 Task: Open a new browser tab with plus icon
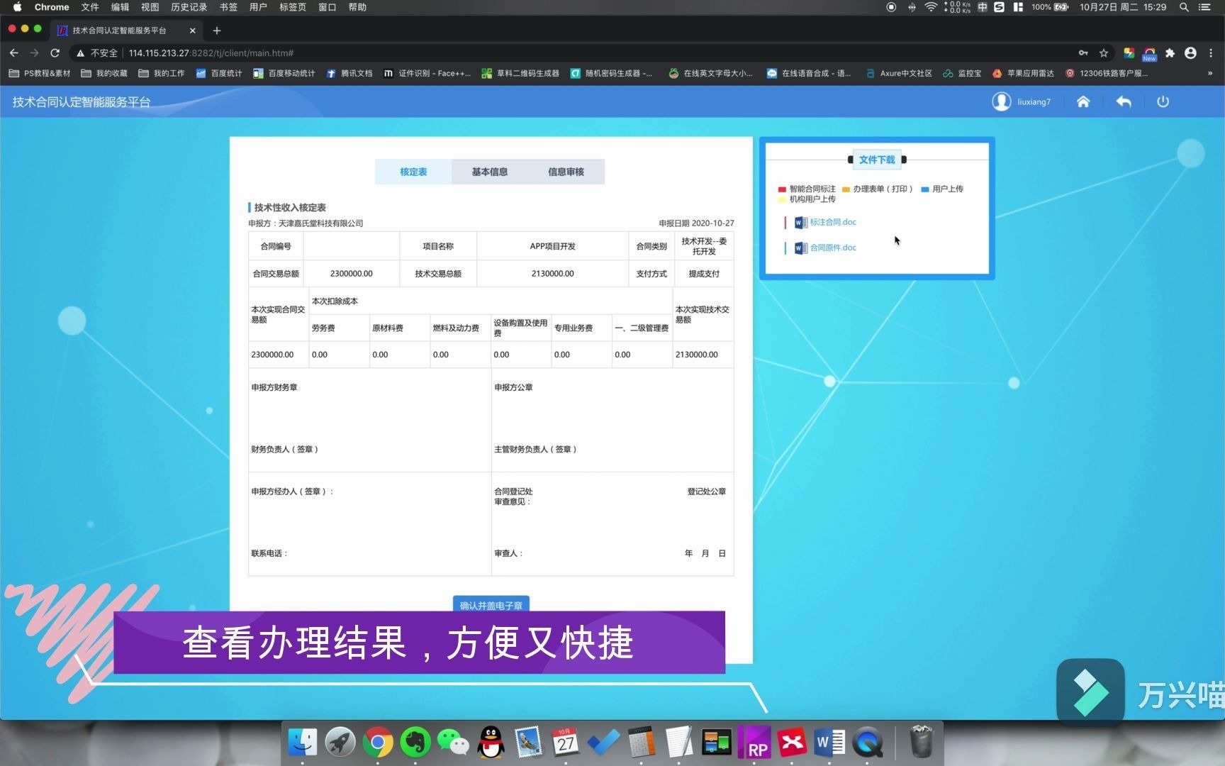click(217, 30)
